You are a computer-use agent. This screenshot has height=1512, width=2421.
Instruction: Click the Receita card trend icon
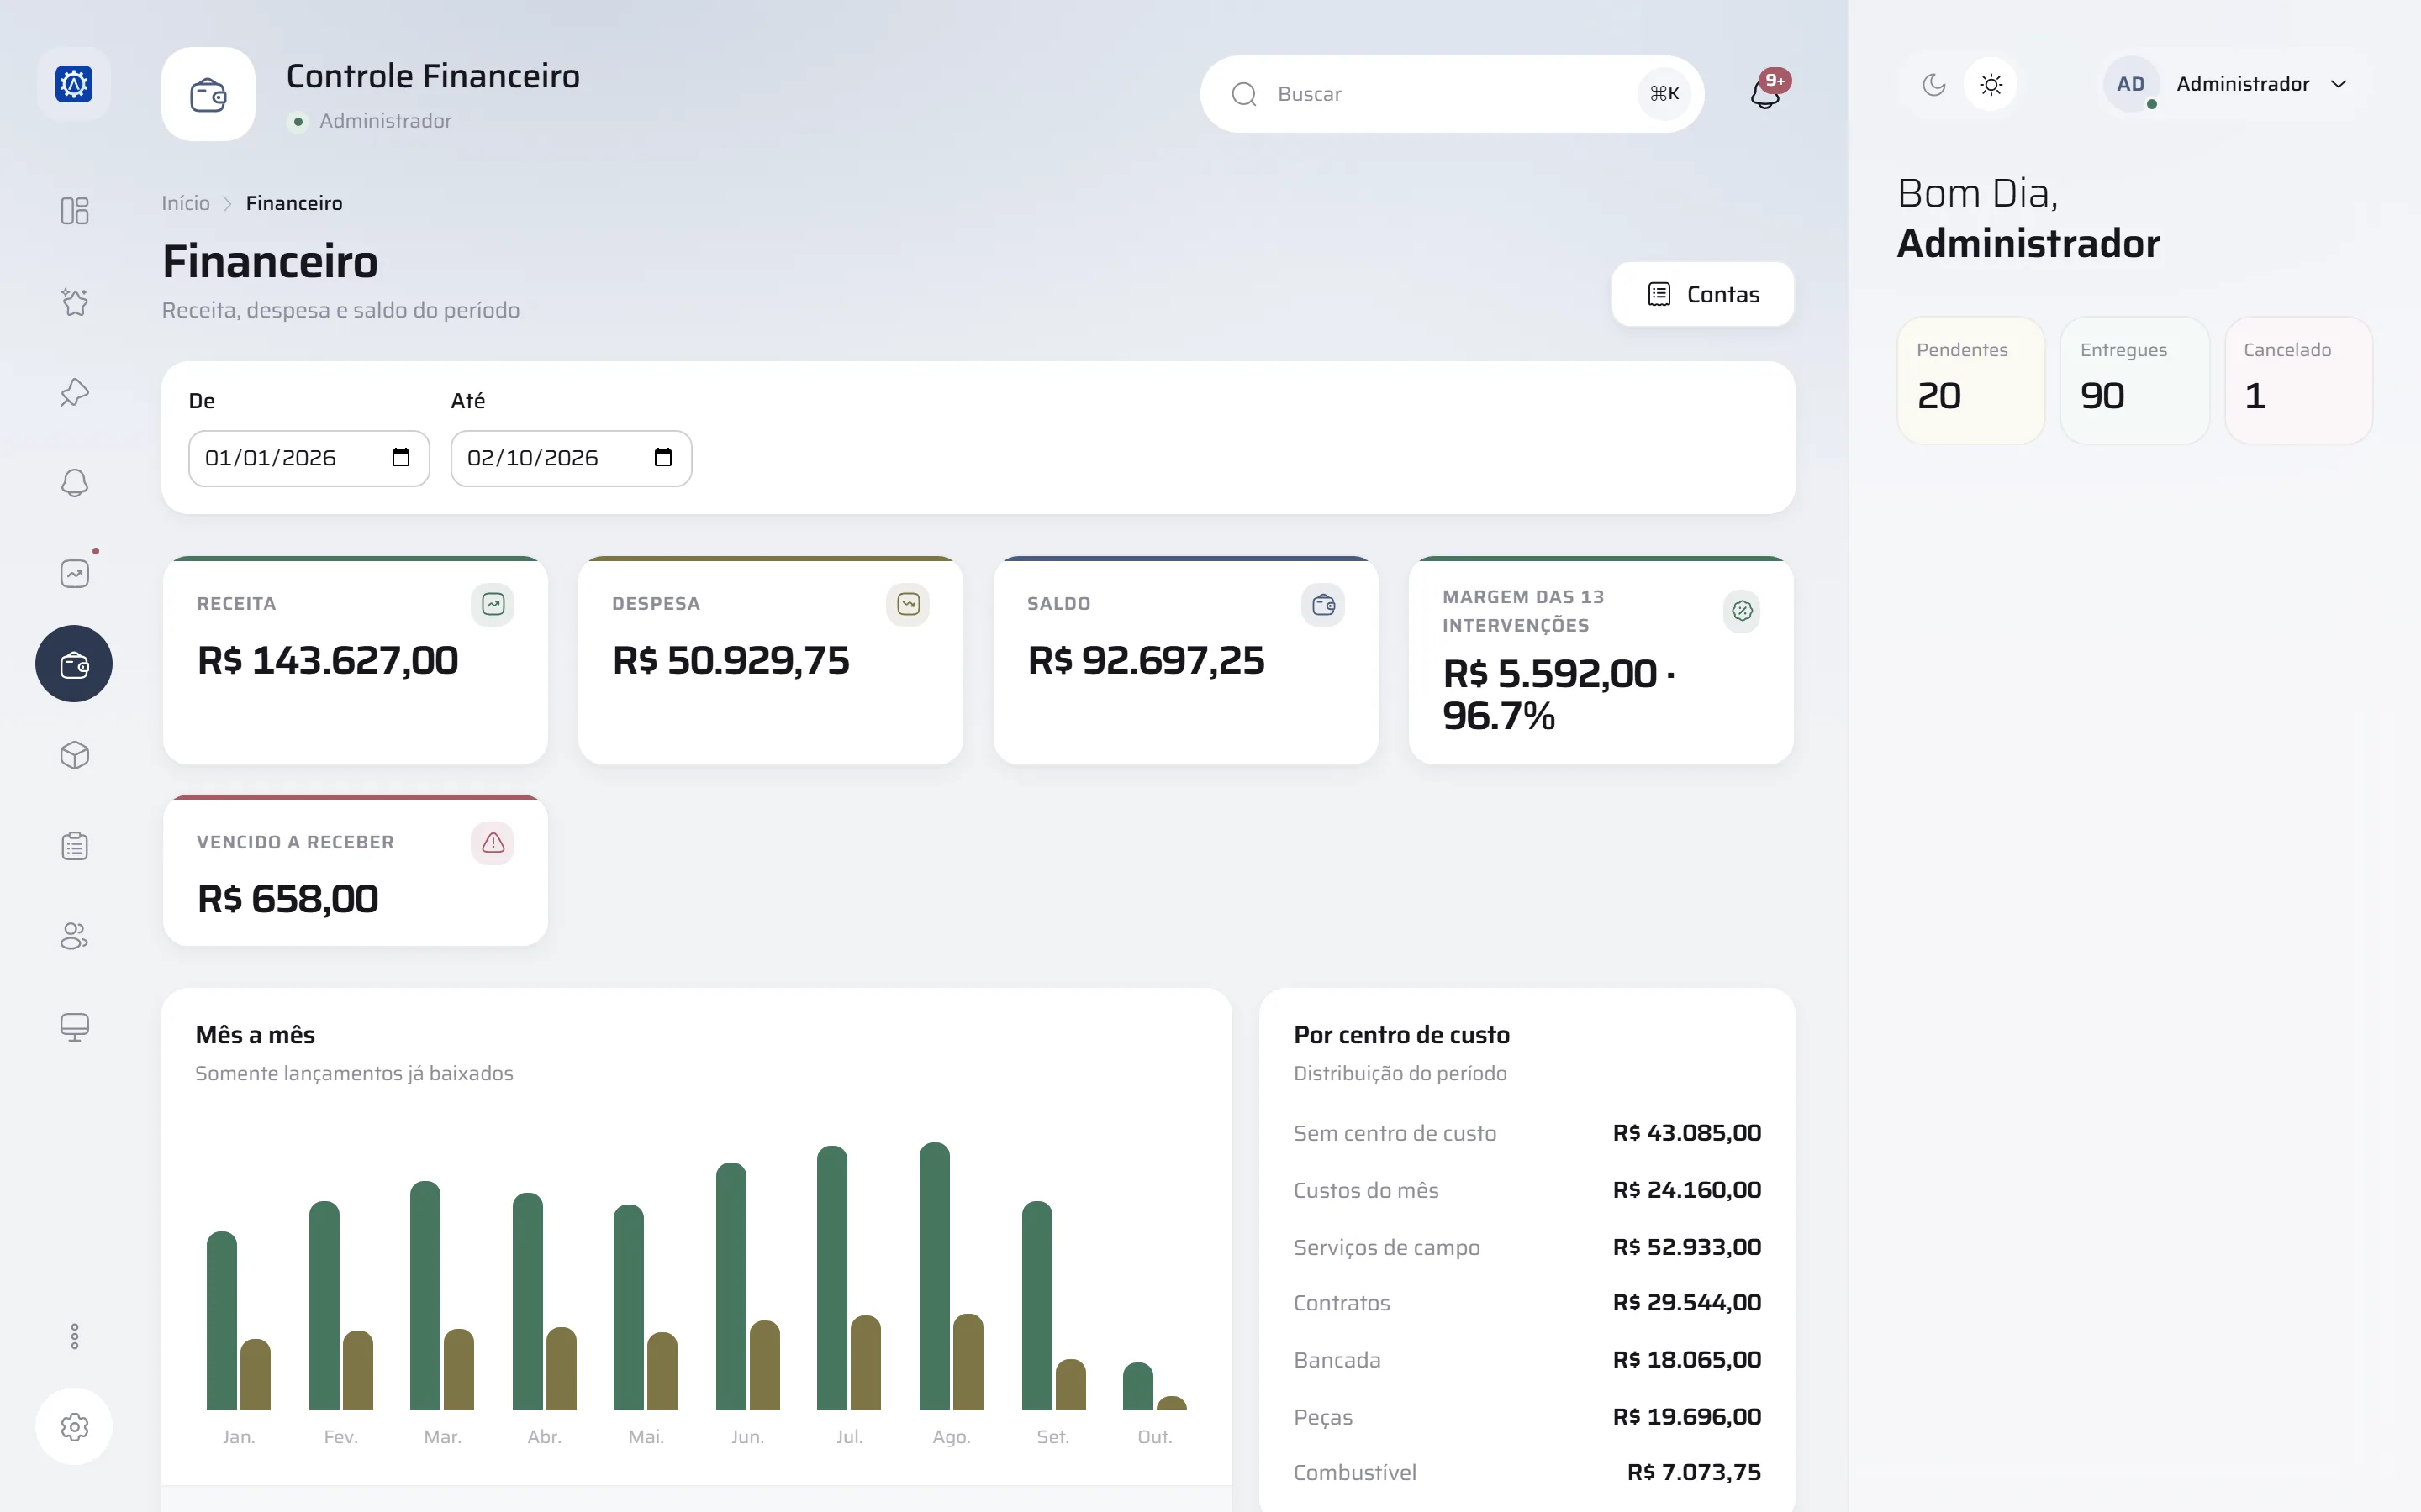click(493, 604)
